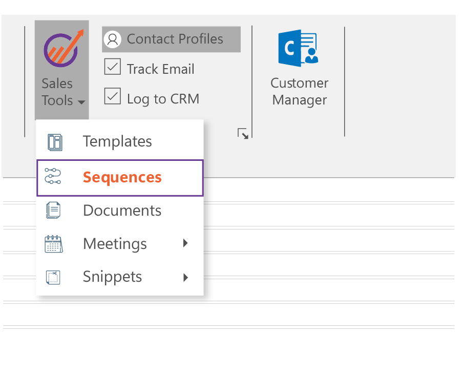The width and height of the screenshot is (464, 375).
Task: Open the Customer Manager icon
Action: point(299,49)
